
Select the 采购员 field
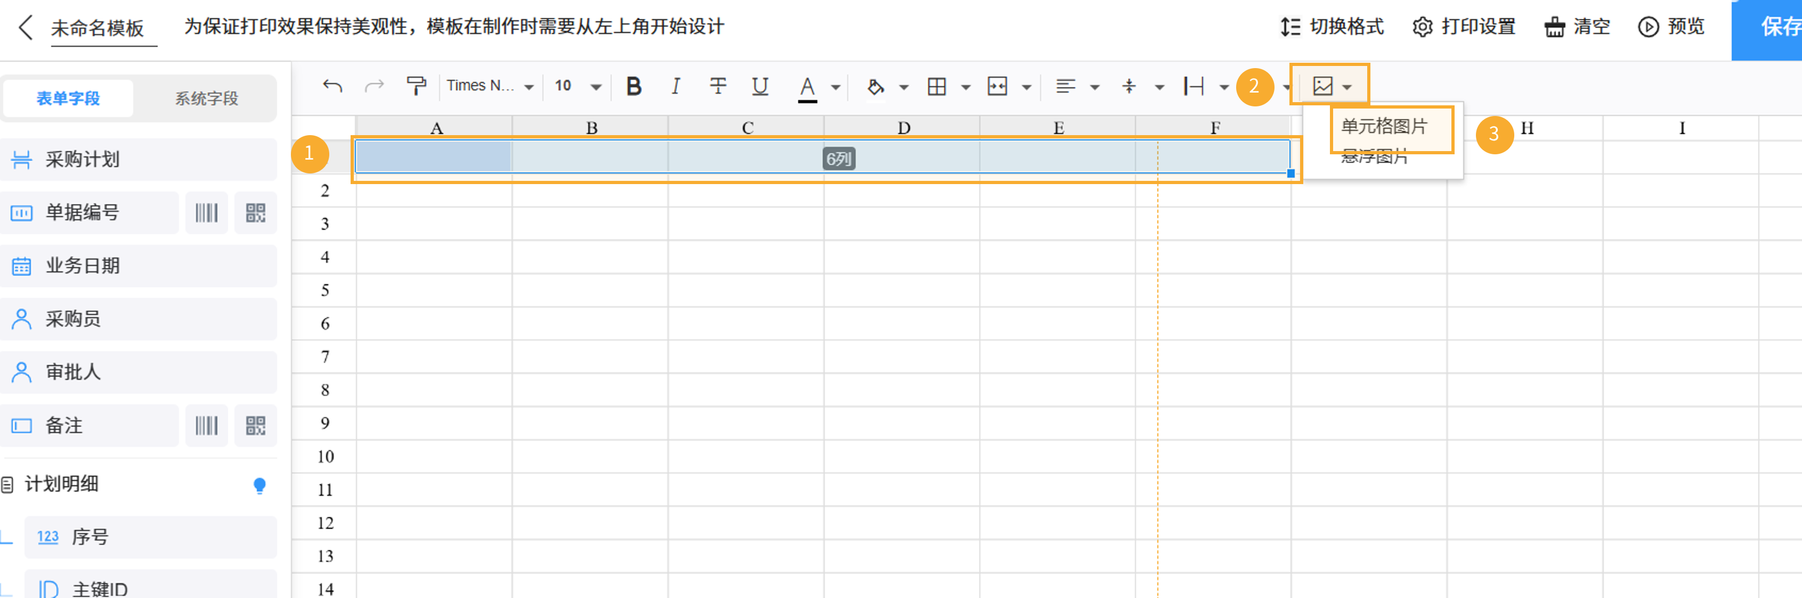pos(139,319)
